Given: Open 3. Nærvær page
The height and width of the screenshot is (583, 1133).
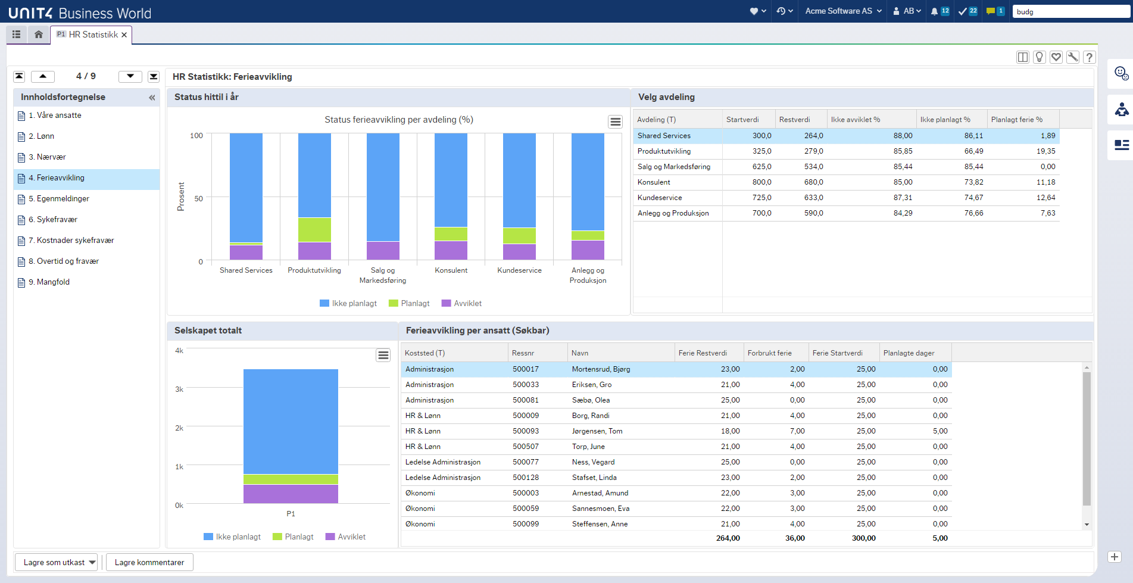Looking at the screenshot, I should (86, 157).
